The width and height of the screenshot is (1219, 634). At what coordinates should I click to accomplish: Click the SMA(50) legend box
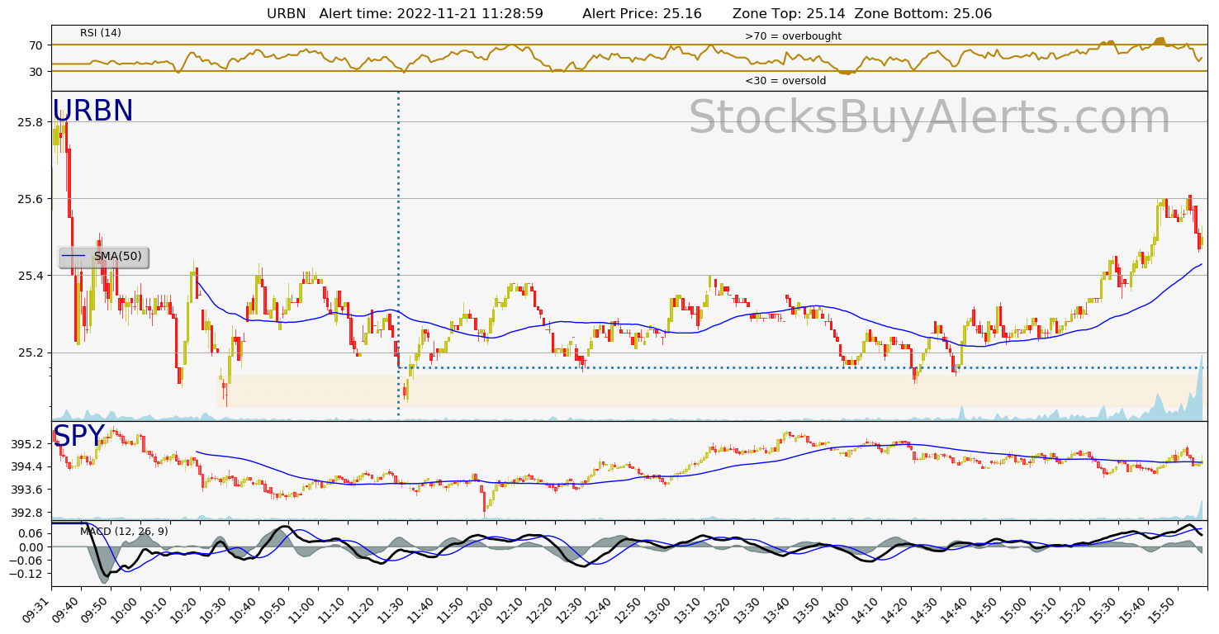[103, 257]
